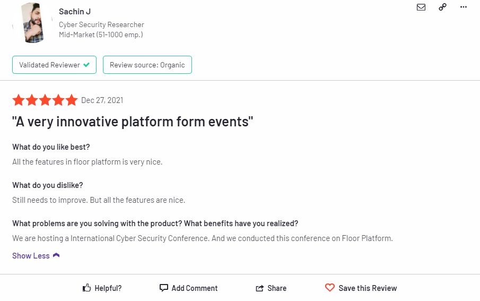Click the Validated Reviewer badge
The height and width of the screenshot is (301, 480).
pyautogui.click(x=54, y=65)
